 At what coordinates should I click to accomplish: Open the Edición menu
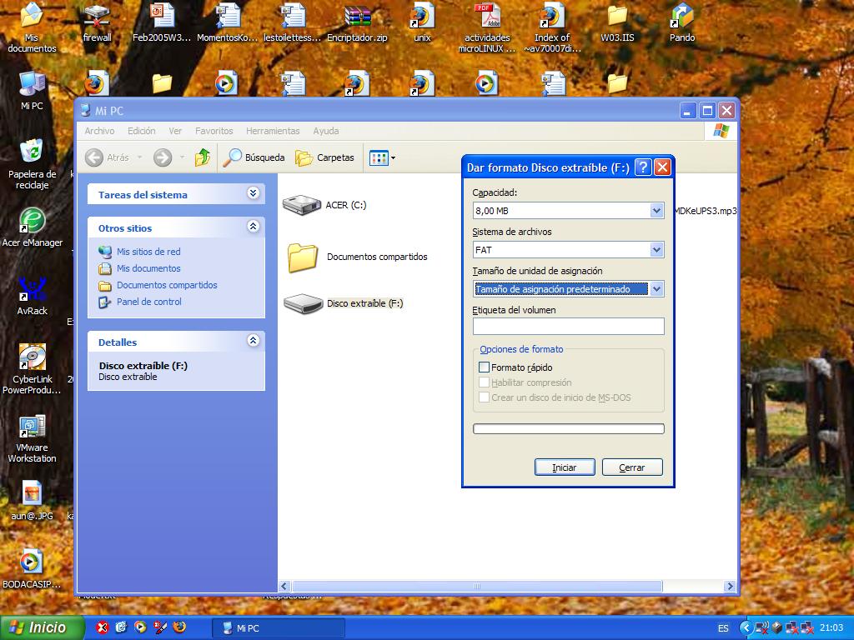click(142, 131)
